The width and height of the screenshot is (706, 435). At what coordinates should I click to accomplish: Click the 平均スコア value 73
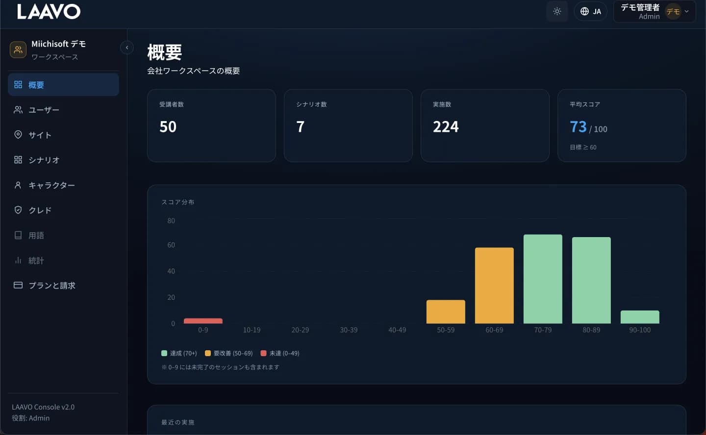click(x=578, y=127)
